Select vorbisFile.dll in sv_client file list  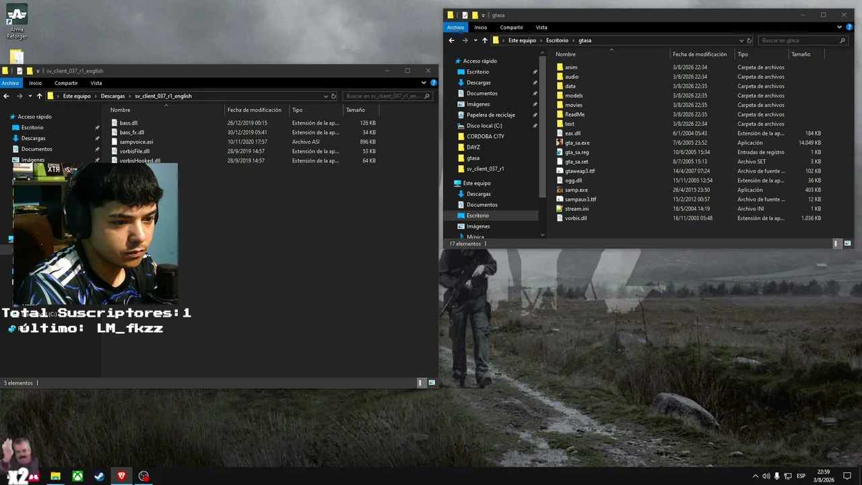click(x=135, y=152)
